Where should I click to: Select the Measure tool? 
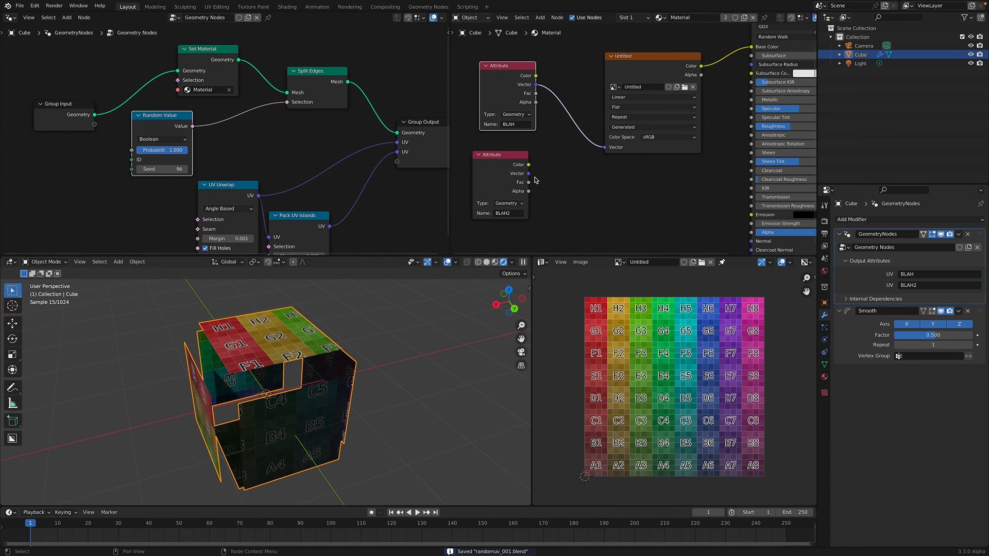tap(12, 403)
